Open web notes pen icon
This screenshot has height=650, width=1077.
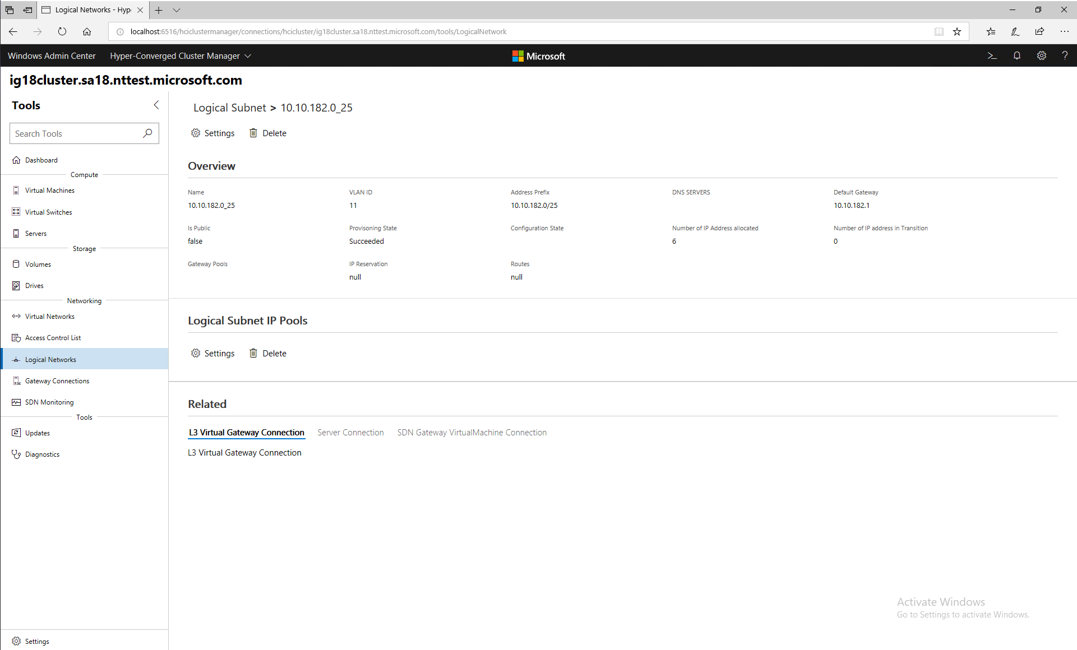(1015, 31)
